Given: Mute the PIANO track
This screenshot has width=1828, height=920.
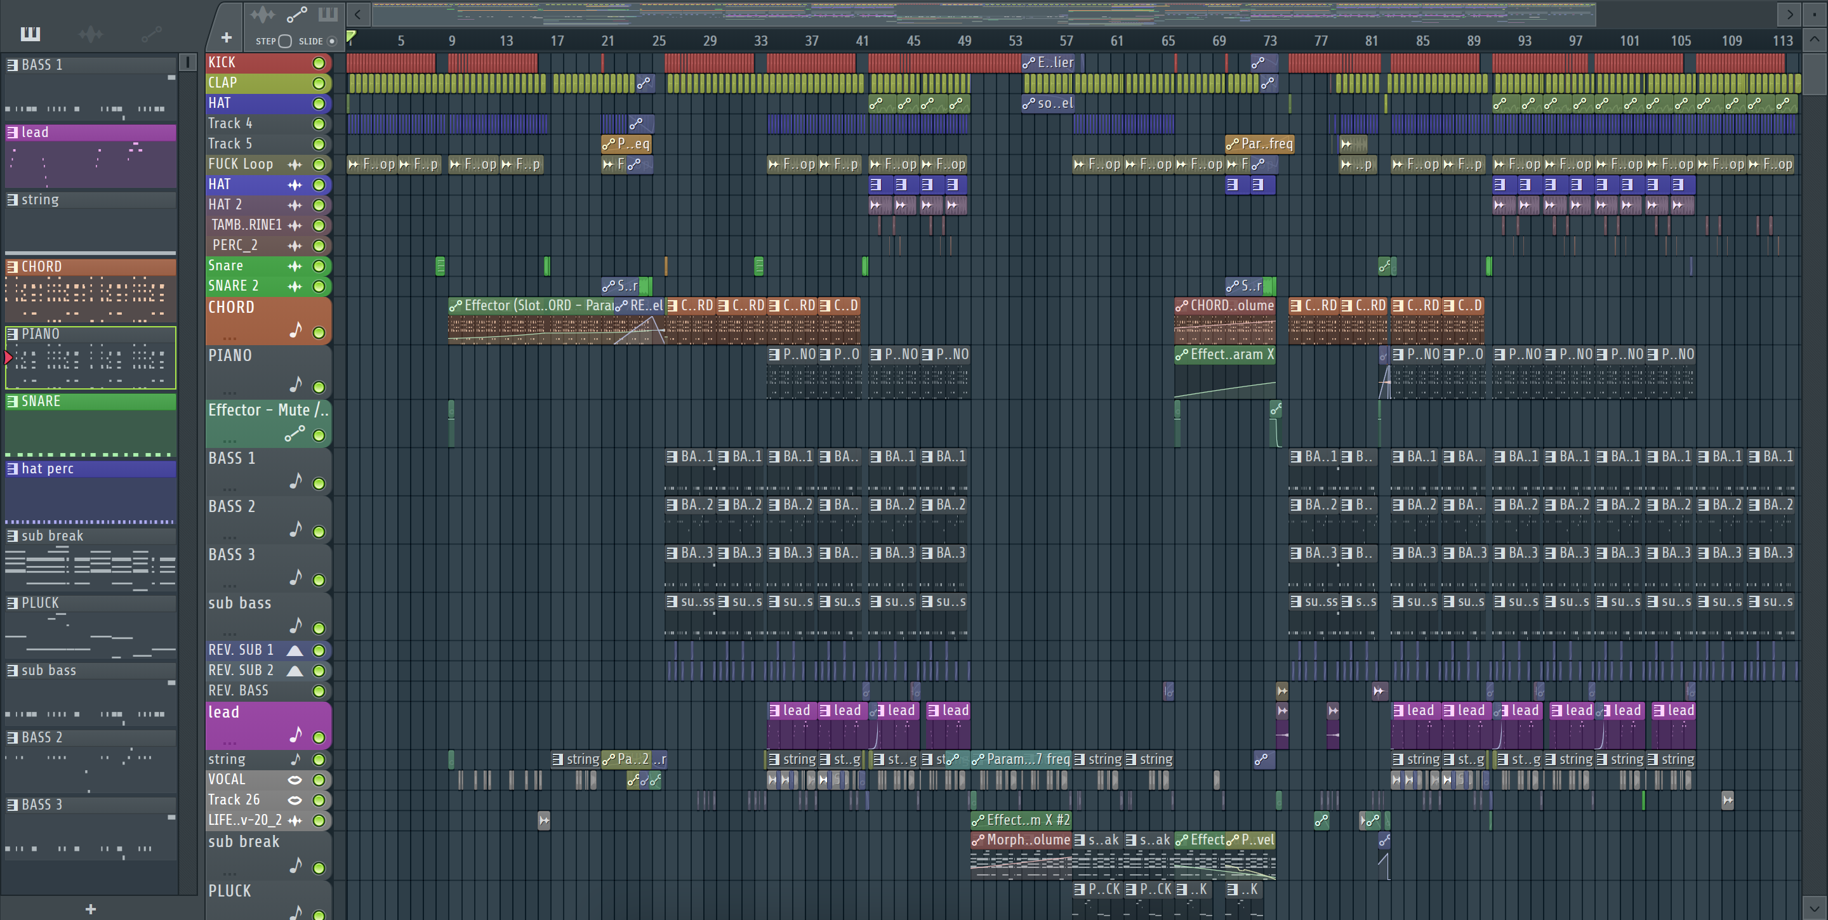Looking at the screenshot, I should pos(319,387).
